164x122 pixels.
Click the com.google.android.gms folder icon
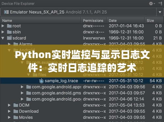coord(29,93)
